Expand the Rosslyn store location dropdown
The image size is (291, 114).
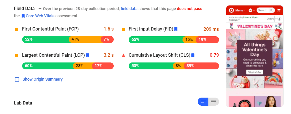pyautogui.click(x=234, y=20)
